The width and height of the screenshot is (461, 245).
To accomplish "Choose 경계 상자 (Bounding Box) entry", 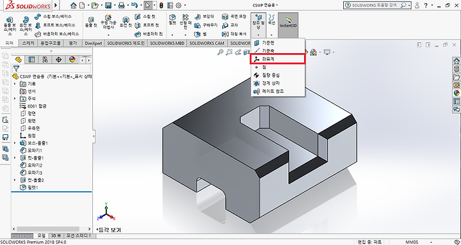I will pyautogui.click(x=278, y=83).
